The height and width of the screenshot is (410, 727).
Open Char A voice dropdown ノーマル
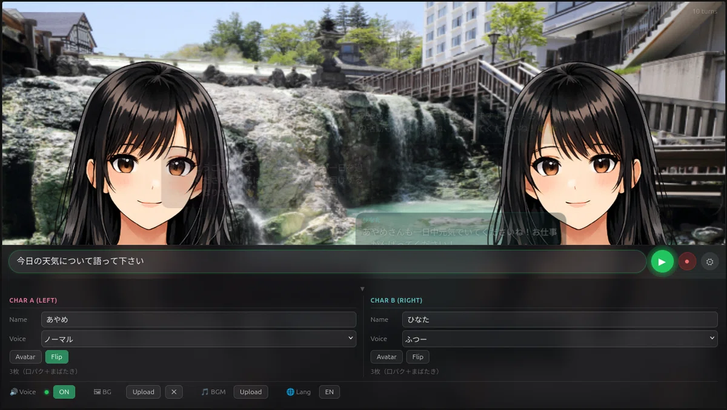199,339
